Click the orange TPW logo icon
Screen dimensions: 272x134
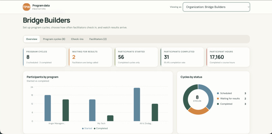[x=27, y=7]
